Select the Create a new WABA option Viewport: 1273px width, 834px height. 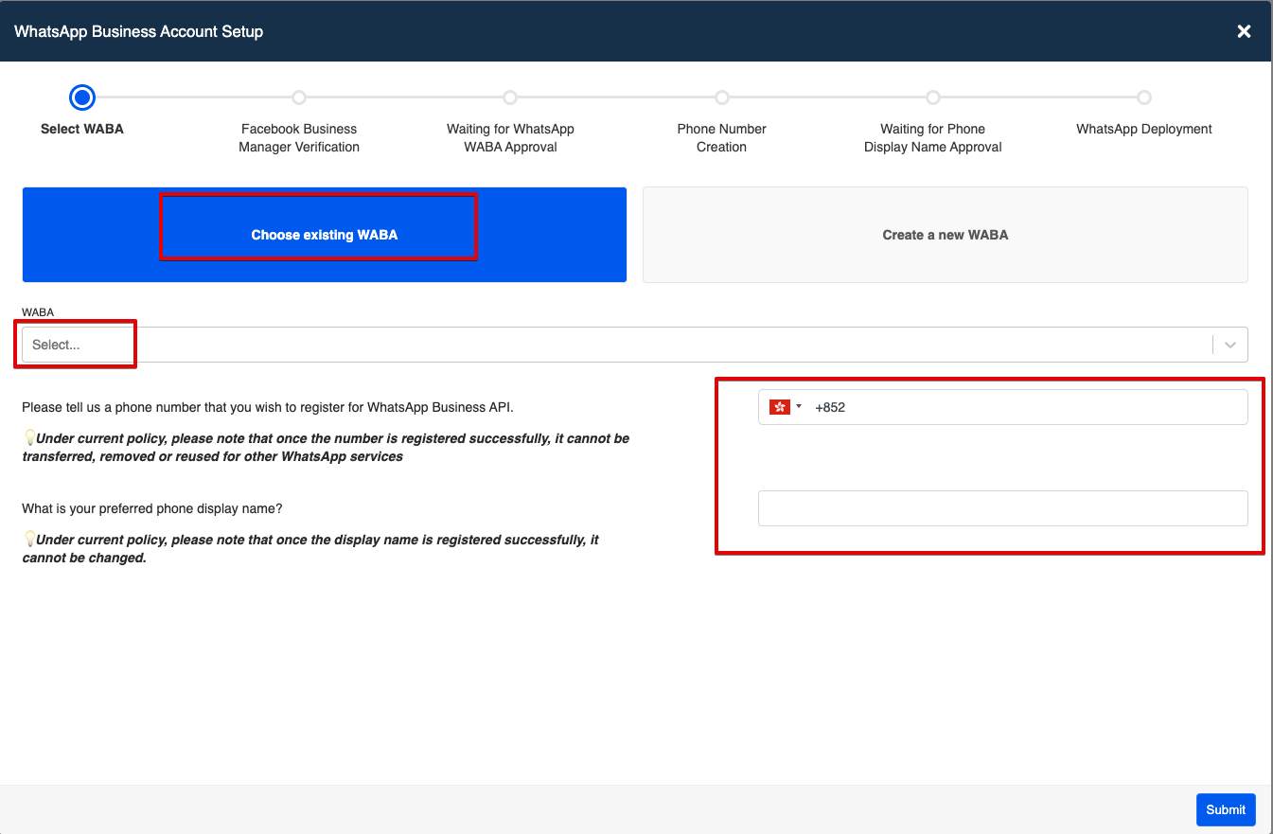click(946, 235)
